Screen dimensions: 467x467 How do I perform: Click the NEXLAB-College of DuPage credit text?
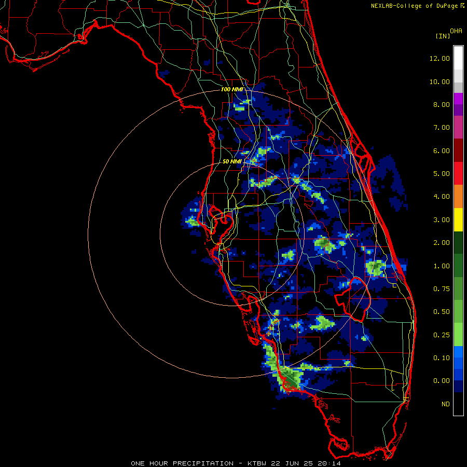pyautogui.click(x=415, y=6)
